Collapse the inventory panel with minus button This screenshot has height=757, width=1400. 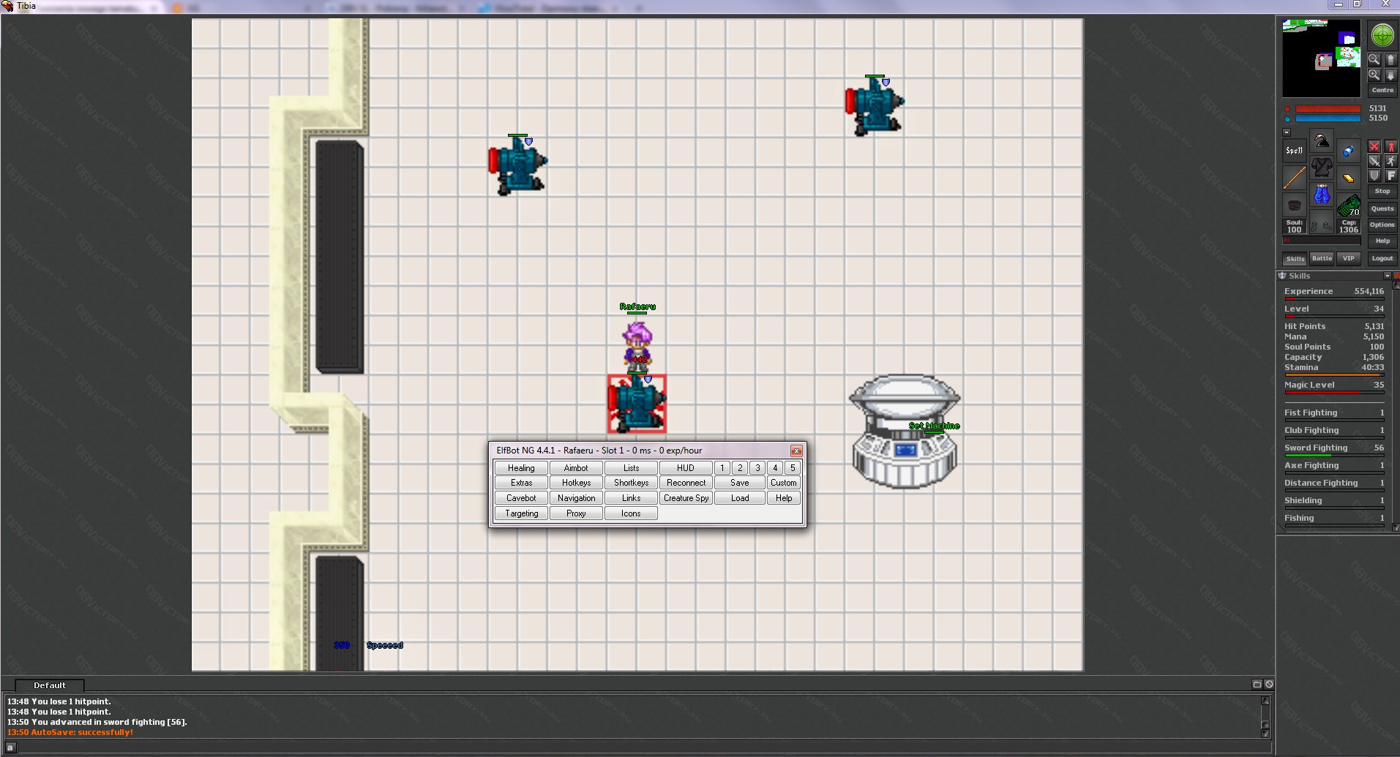1287,132
